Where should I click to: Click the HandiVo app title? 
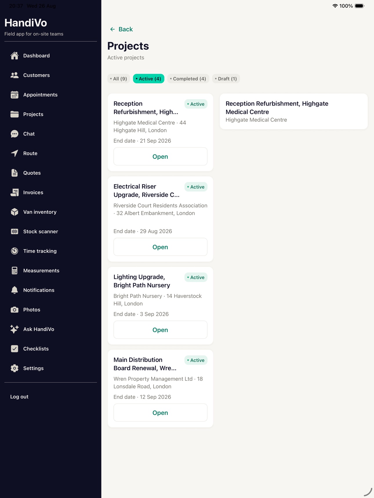[26, 23]
